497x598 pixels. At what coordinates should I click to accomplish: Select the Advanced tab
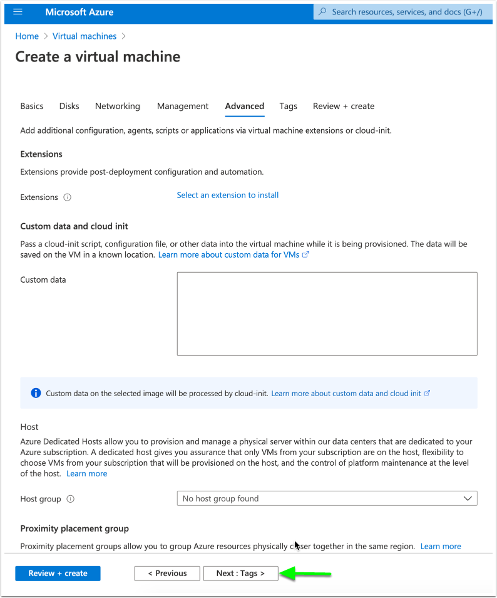click(245, 106)
